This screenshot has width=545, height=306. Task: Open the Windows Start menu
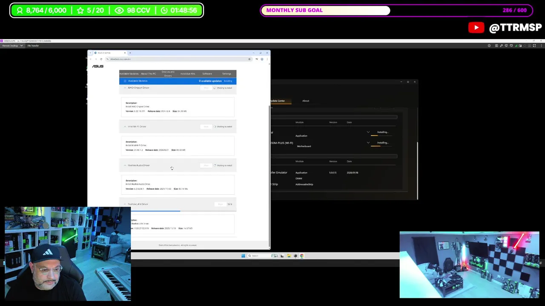243,256
